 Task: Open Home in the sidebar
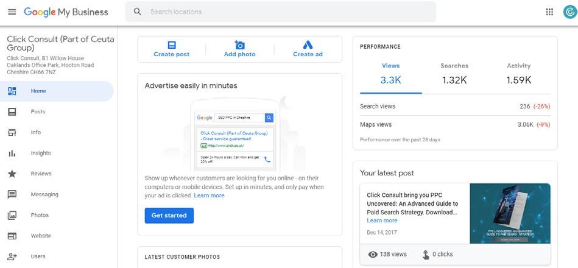pyautogui.click(x=57, y=91)
